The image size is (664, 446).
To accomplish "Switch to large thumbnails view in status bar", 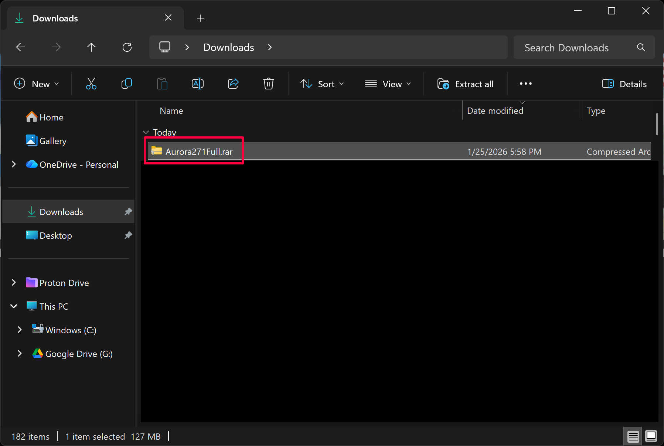I will (651, 436).
